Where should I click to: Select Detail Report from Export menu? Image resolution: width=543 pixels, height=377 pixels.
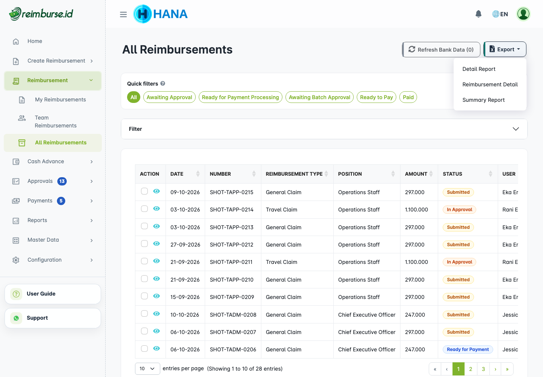click(479, 69)
